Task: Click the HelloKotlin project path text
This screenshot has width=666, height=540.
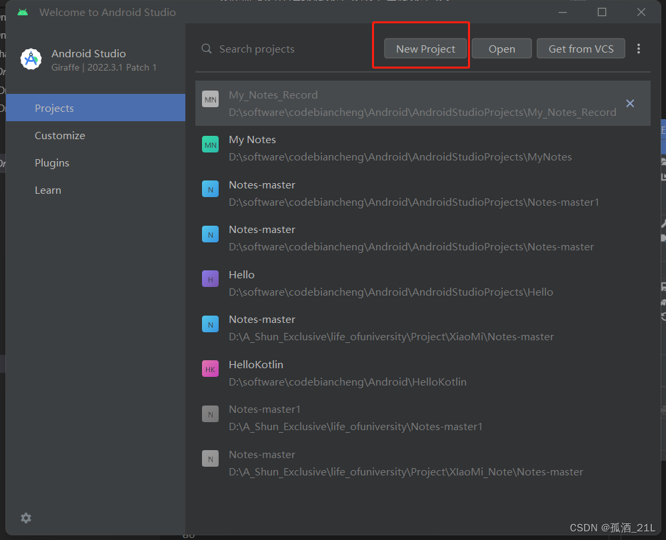Action: [x=347, y=382]
